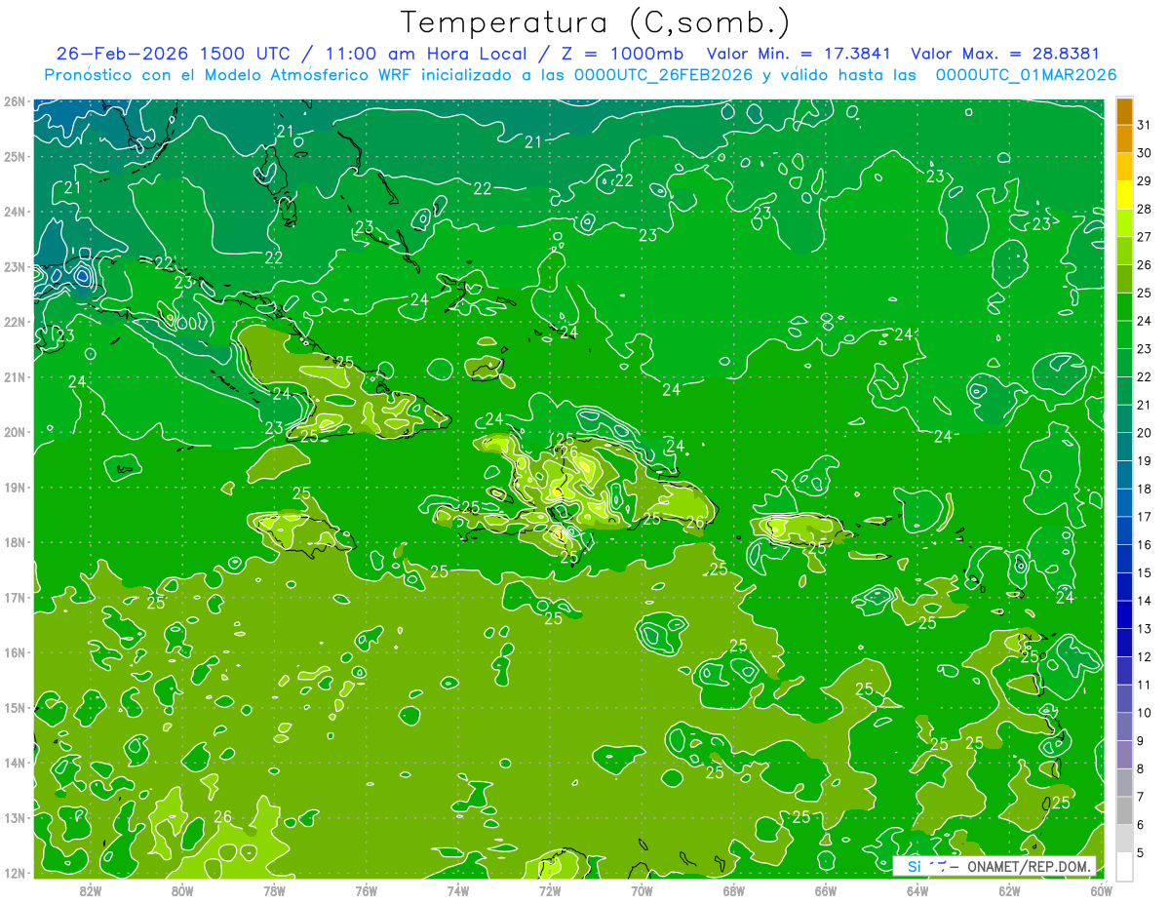Click the "27" label on the color scale
1170x904 pixels.
[1145, 237]
